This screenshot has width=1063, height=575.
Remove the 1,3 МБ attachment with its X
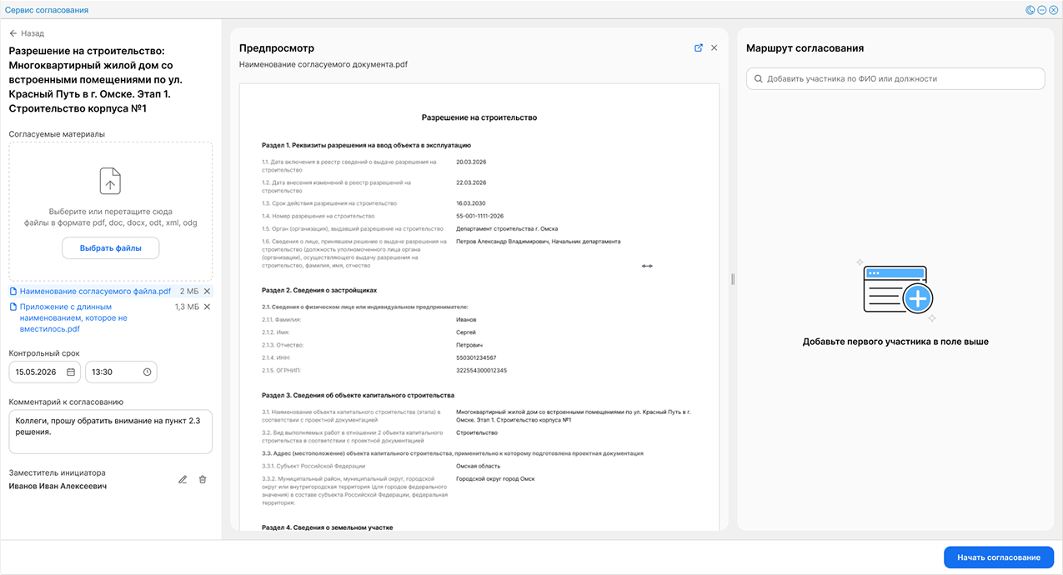pyautogui.click(x=207, y=307)
